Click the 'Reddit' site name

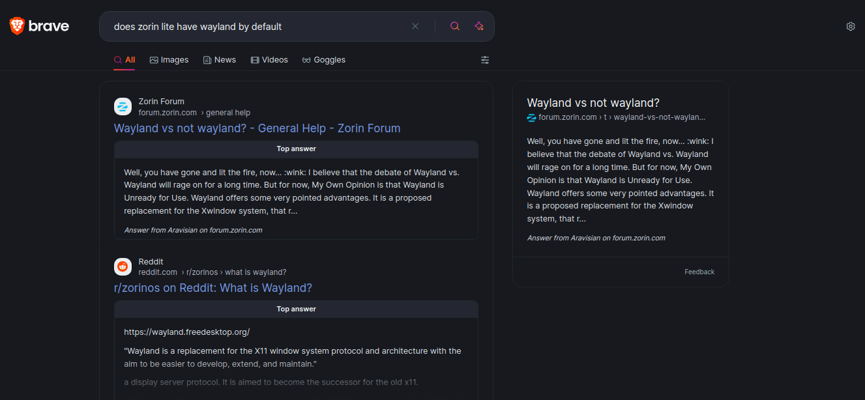pos(151,262)
